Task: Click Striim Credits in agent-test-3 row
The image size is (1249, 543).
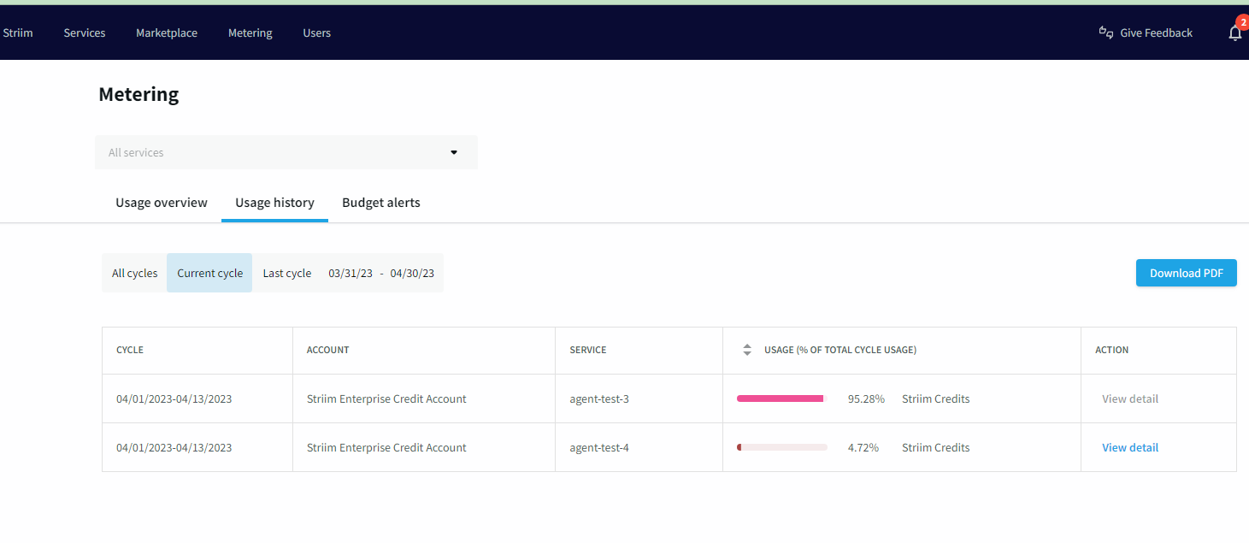Action: [936, 398]
